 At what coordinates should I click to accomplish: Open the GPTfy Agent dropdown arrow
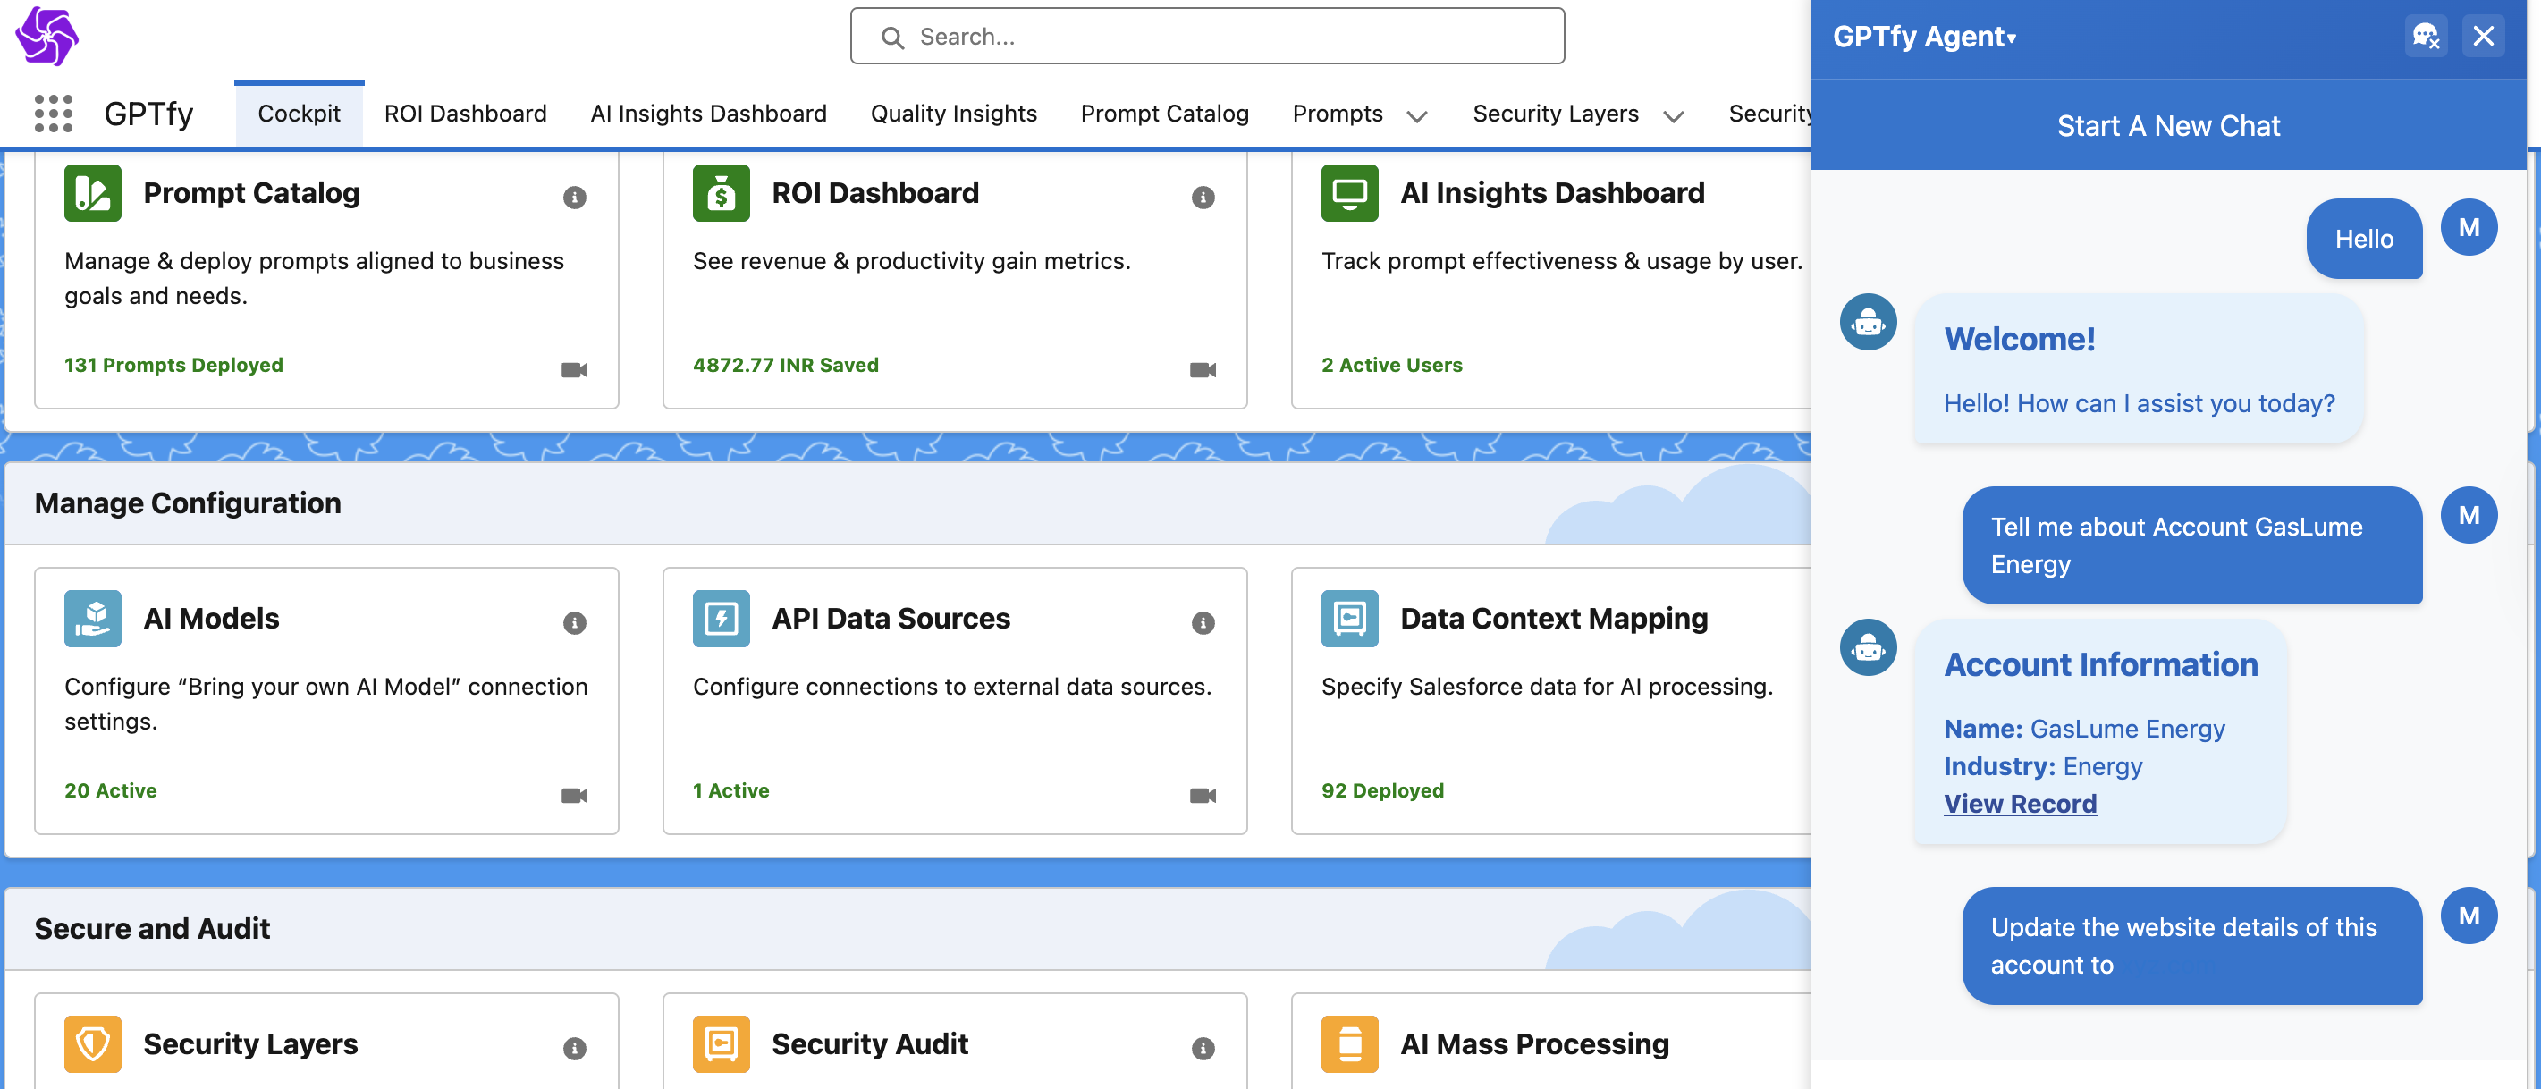pyautogui.click(x=2013, y=38)
